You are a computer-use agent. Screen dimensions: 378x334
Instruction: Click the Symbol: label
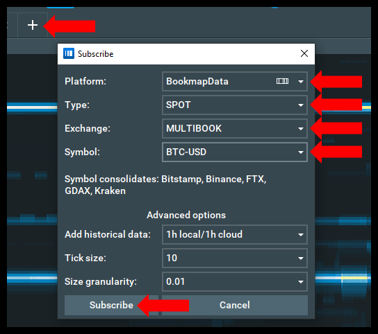[82, 152]
